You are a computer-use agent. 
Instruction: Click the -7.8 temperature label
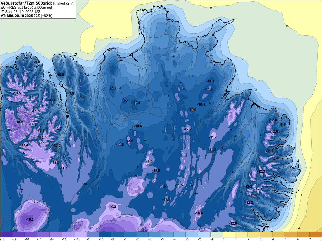coord(71,93)
